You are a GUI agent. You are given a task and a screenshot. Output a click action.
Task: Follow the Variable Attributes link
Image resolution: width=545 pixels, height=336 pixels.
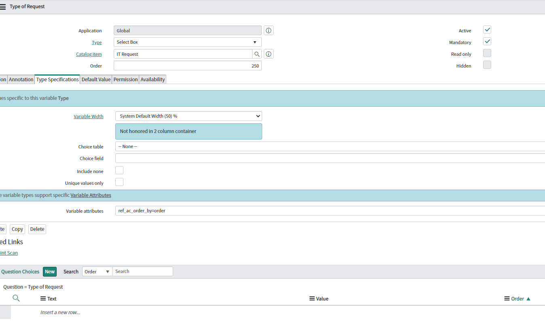[x=91, y=195]
